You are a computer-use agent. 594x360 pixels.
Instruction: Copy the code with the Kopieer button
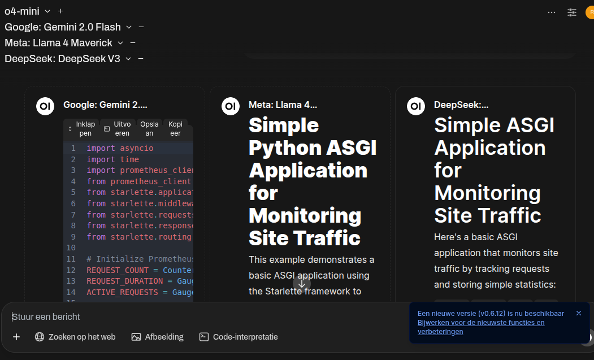click(x=175, y=129)
